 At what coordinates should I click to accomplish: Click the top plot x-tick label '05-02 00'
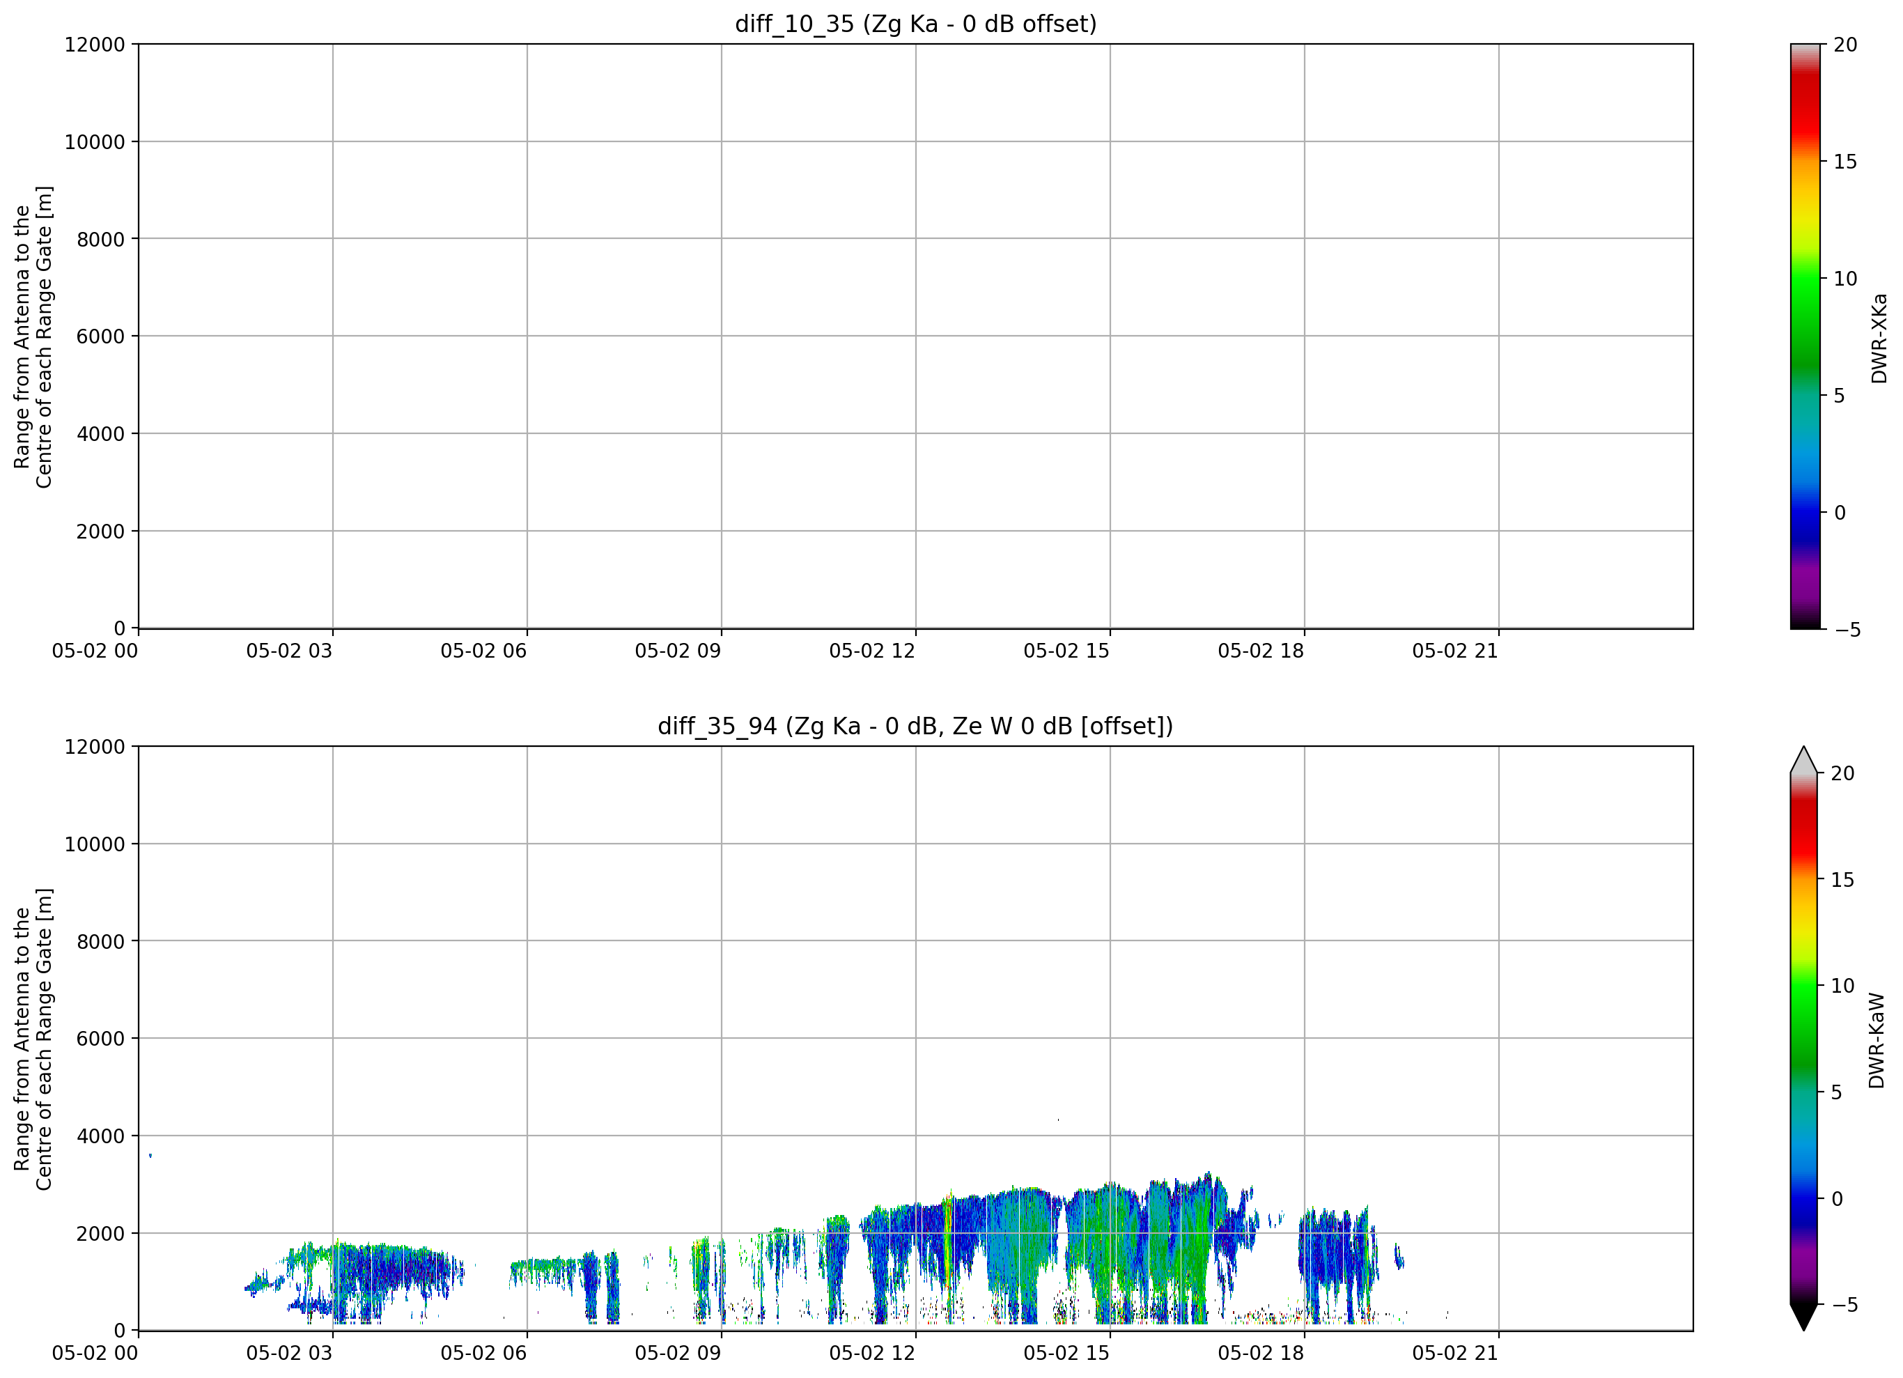[95, 651]
